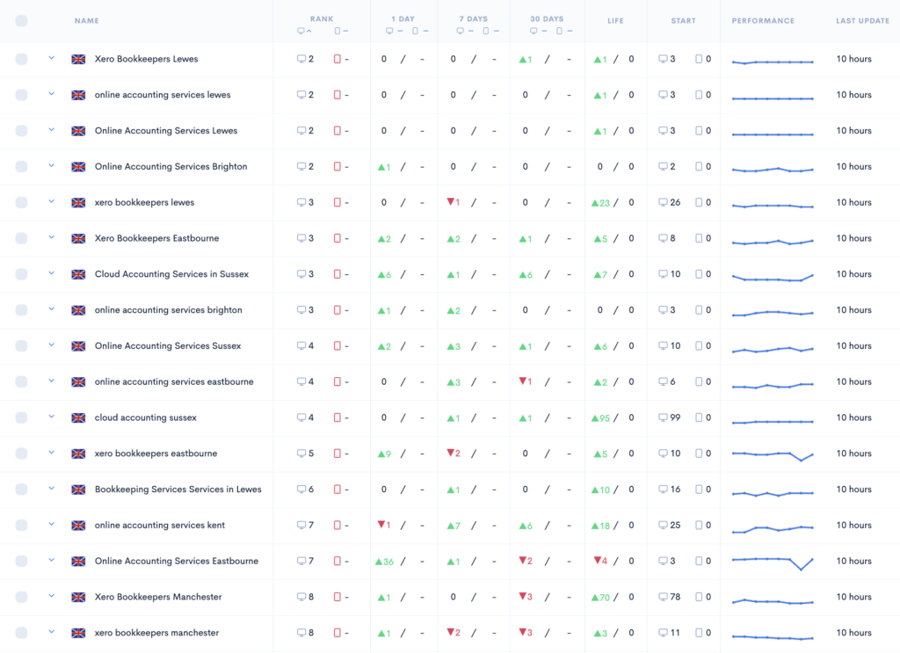
Task: Select checkbox for xero bookkeepers manchester row
Action: point(21,633)
